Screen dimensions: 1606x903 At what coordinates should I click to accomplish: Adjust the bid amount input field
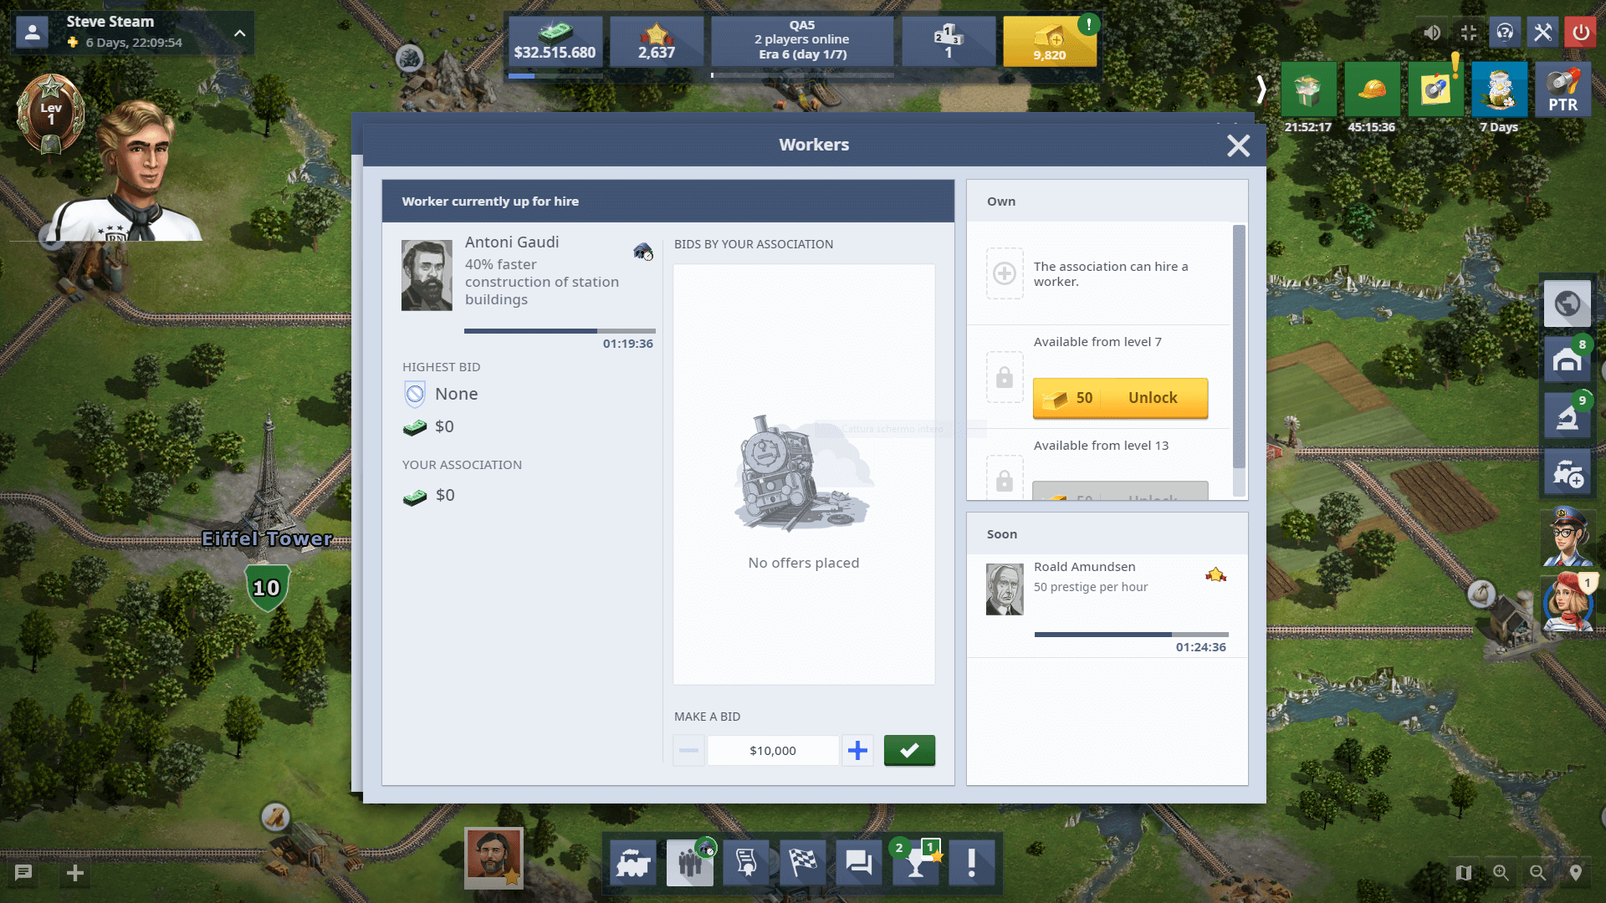tap(772, 751)
